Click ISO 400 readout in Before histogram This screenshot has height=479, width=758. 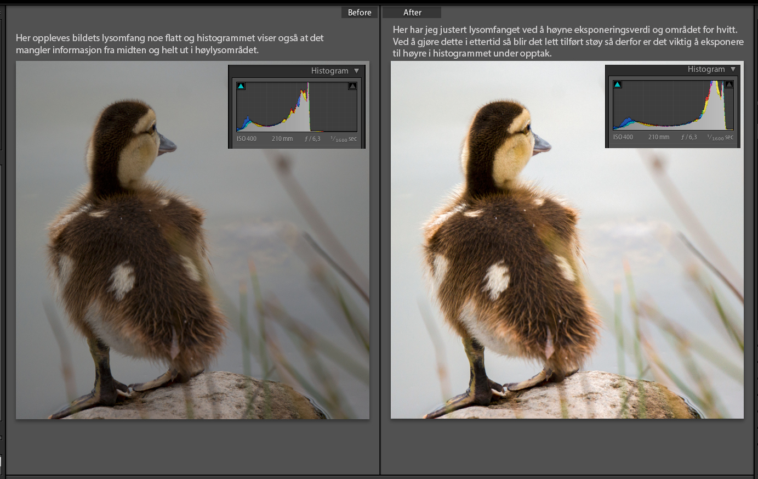click(247, 139)
